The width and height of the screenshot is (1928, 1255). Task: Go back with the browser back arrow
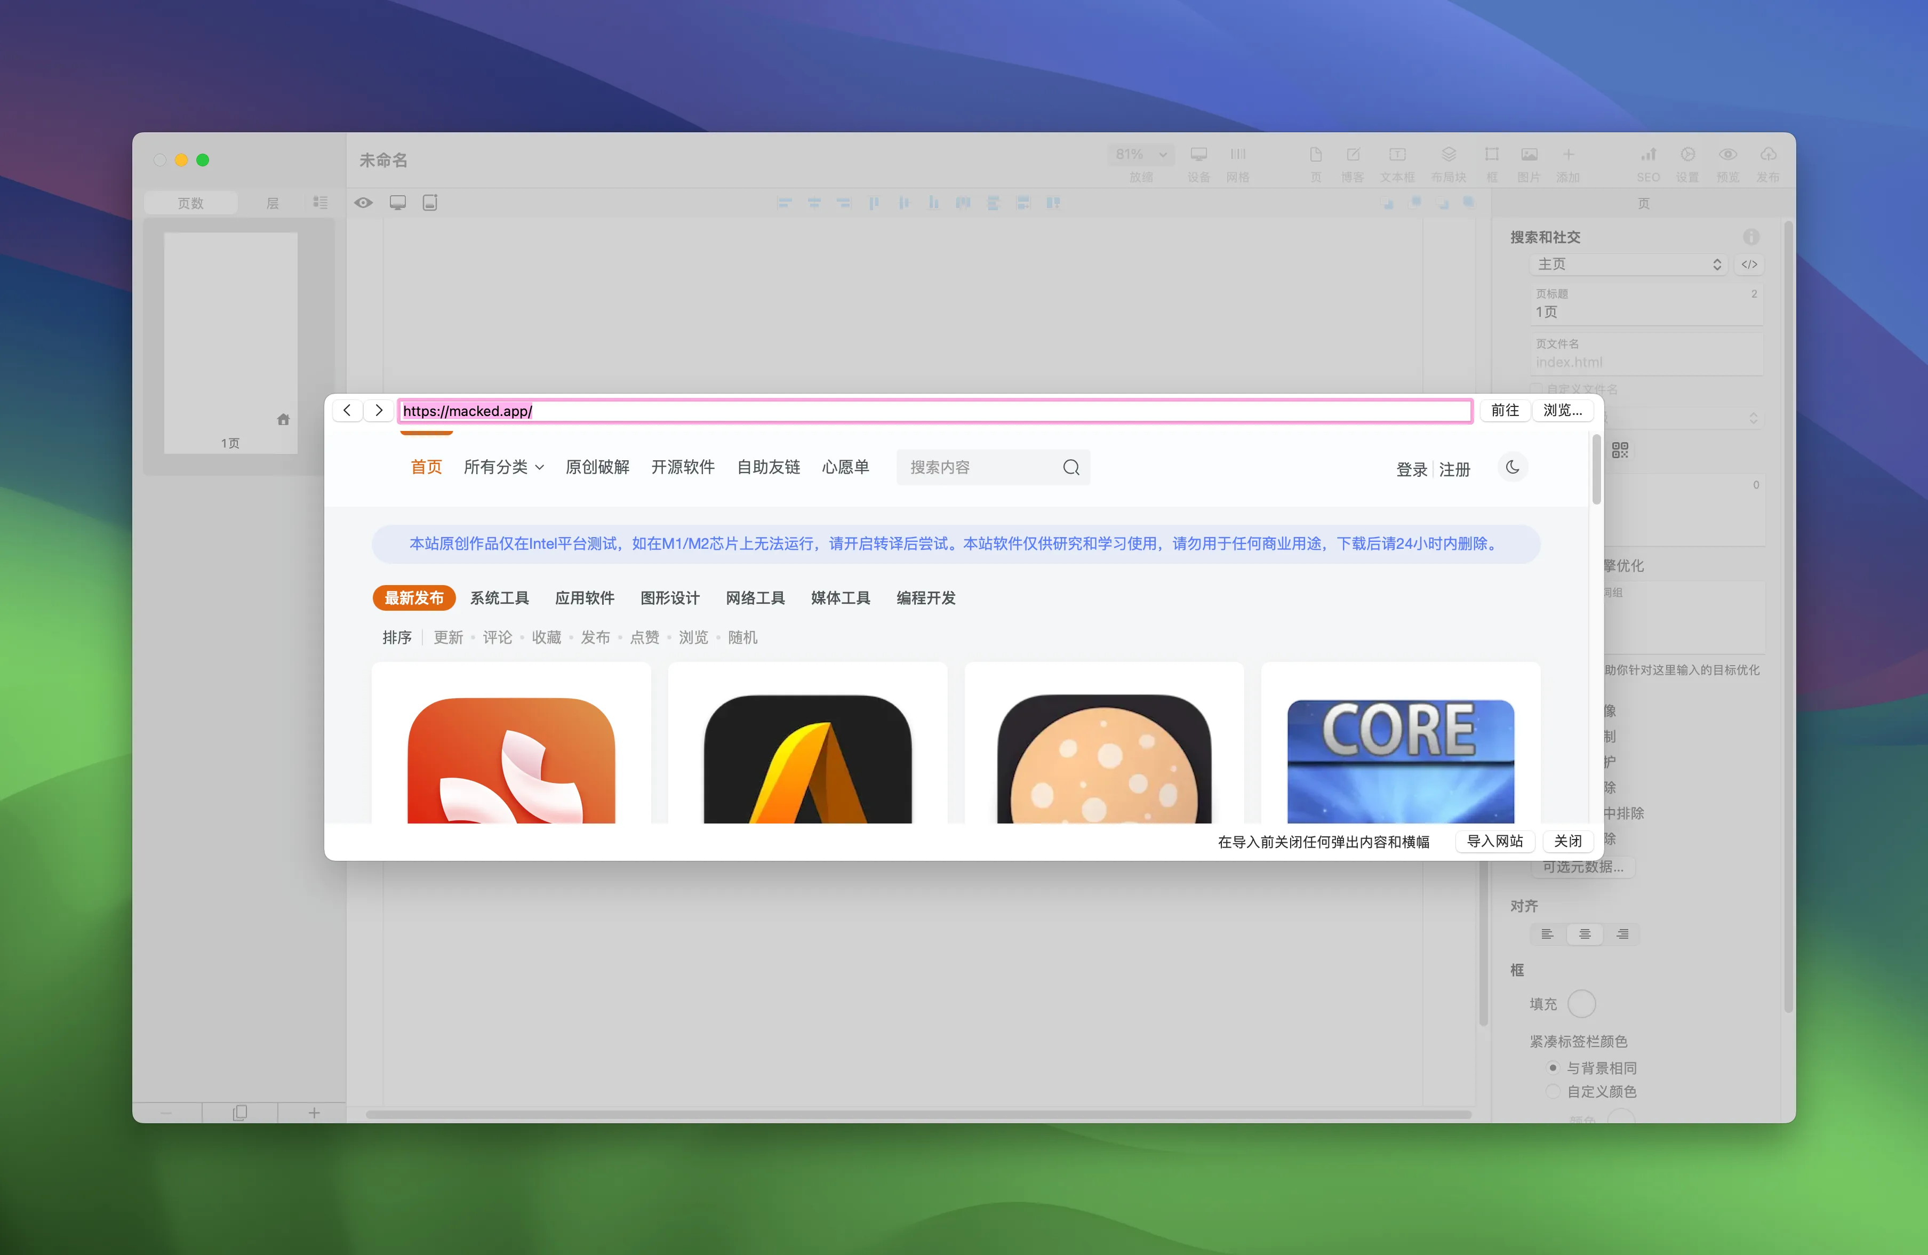pyautogui.click(x=347, y=410)
